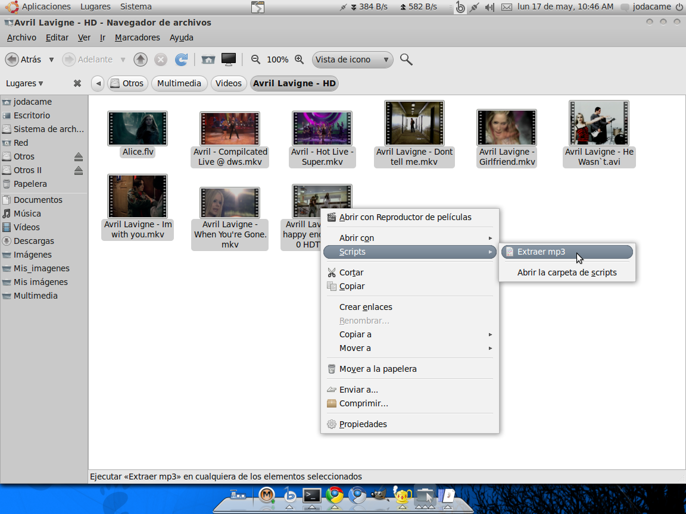Open the Descargas sidebar bookmark

(x=34, y=241)
